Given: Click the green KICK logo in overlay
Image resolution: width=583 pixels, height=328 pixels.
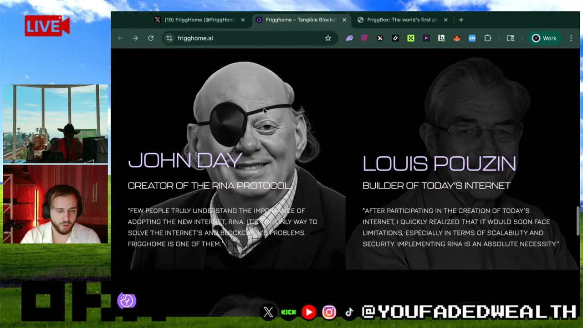Looking at the screenshot, I should (288, 312).
